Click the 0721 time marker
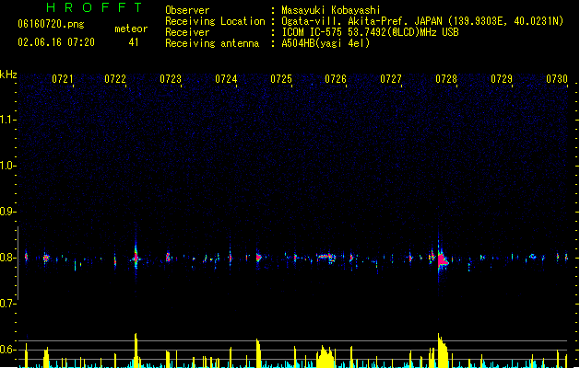This screenshot has width=580, height=368. pos(62,78)
